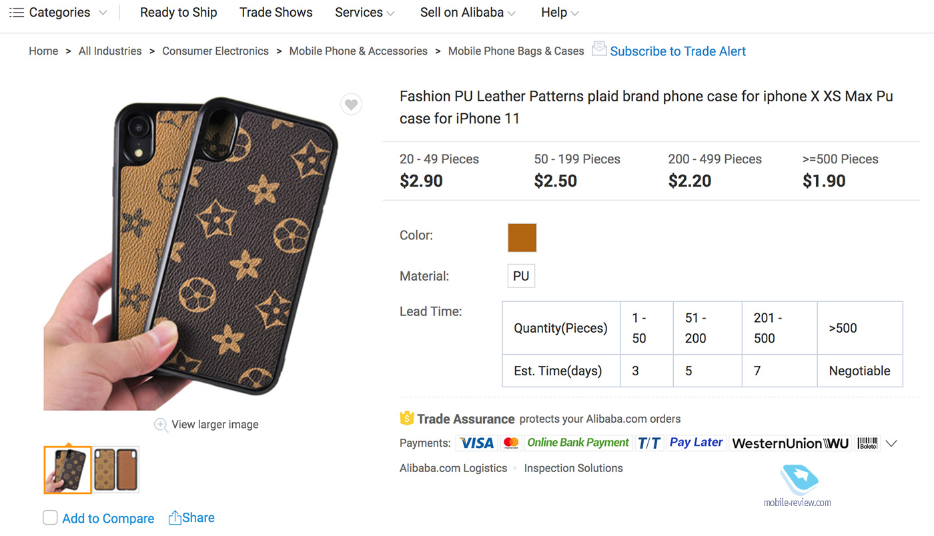Expand the Sell on Alibaba dropdown
Screen dimensions: 934x536
click(467, 13)
